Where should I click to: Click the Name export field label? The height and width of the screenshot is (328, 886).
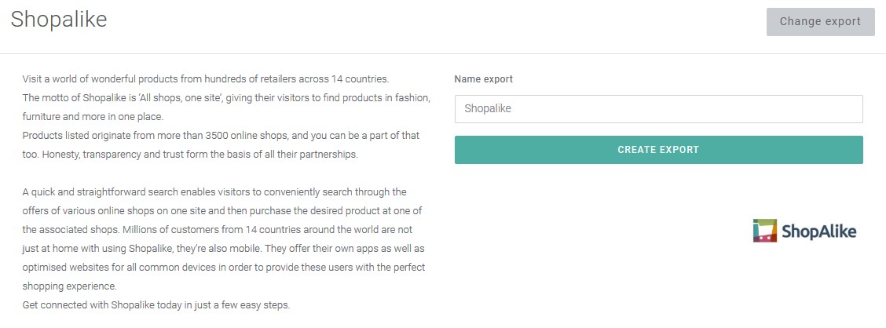click(484, 79)
